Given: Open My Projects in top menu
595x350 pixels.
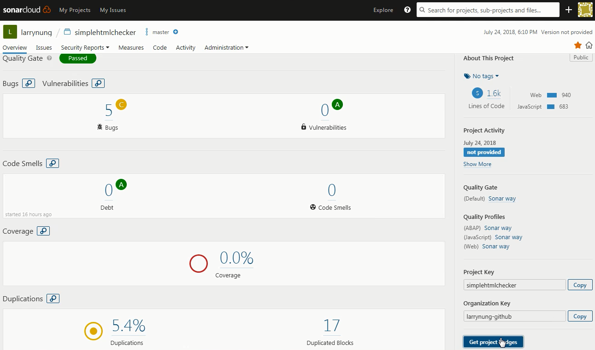Looking at the screenshot, I should tap(75, 10).
